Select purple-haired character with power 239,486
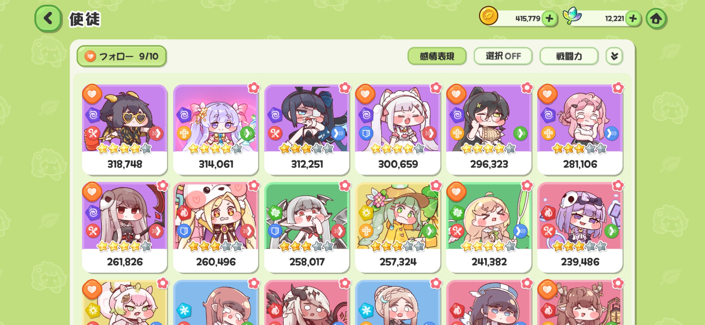 (580, 227)
